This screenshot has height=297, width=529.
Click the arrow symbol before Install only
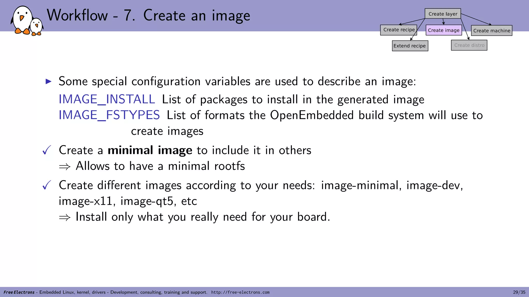tap(65, 217)
